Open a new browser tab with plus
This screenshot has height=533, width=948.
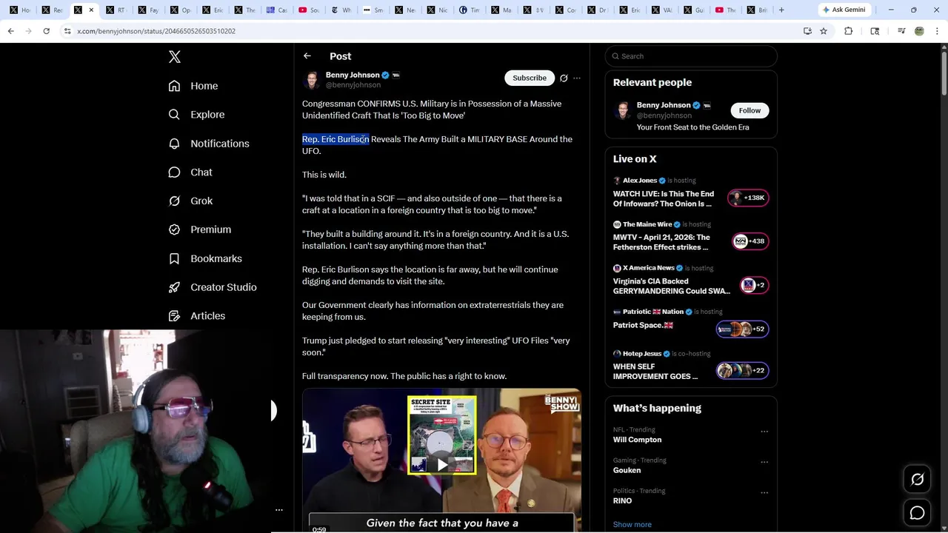pyautogui.click(x=781, y=10)
